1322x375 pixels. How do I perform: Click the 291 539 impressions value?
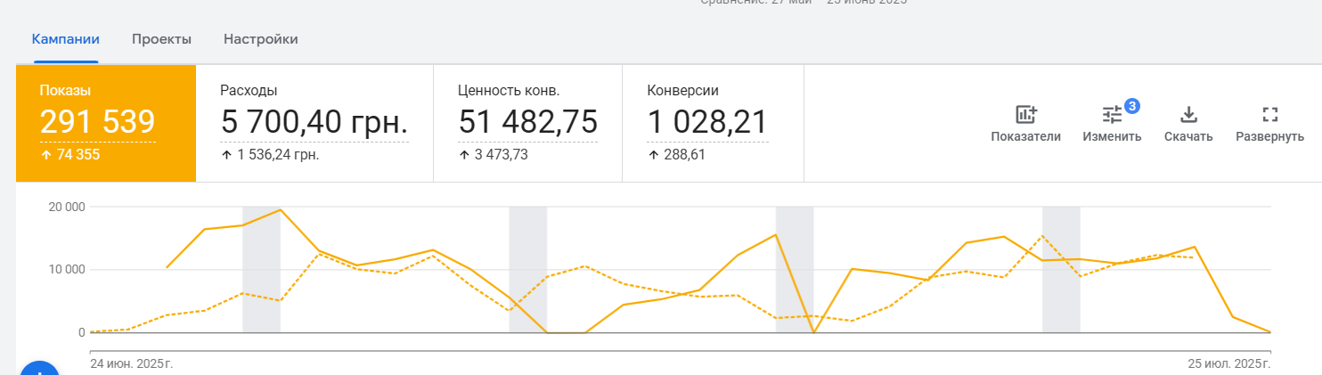[97, 122]
